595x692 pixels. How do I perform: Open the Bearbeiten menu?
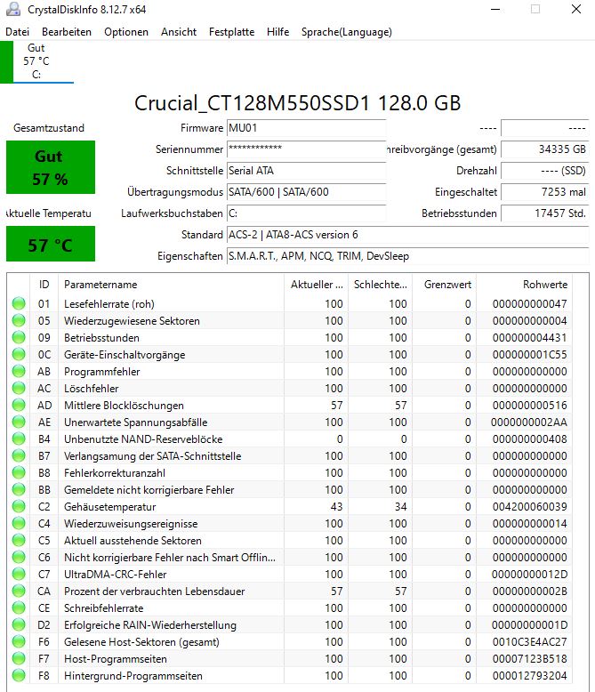67,32
